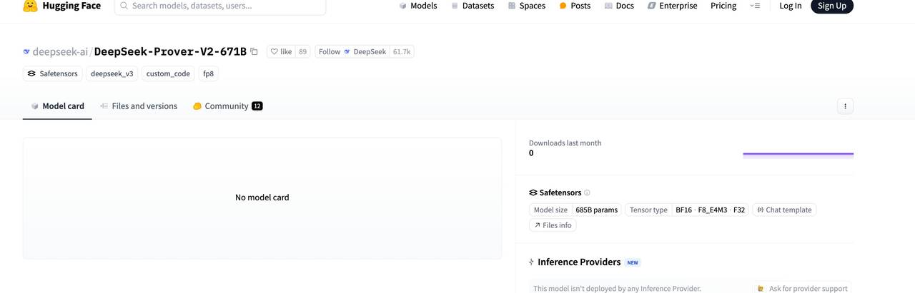
Task: Follow the DeepSeek organization
Action: click(x=352, y=51)
